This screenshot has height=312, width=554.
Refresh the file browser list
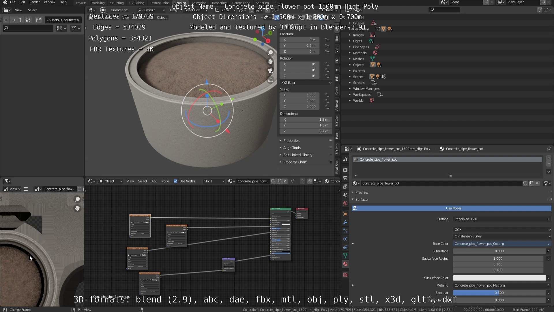tap(28, 20)
